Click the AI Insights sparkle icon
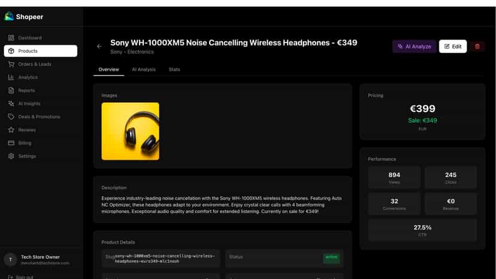 pyautogui.click(x=11, y=104)
